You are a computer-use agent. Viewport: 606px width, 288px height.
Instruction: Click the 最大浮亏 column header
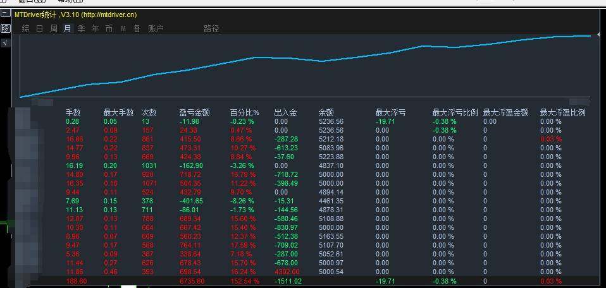coord(390,112)
